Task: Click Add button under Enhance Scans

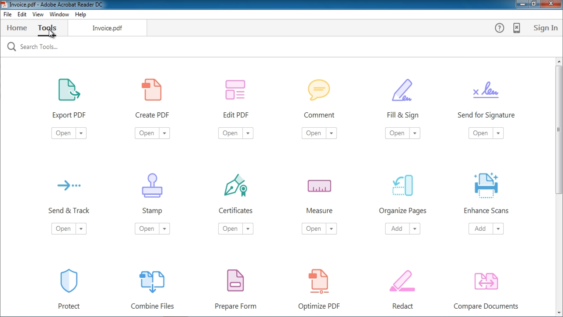Action: pyautogui.click(x=481, y=229)
